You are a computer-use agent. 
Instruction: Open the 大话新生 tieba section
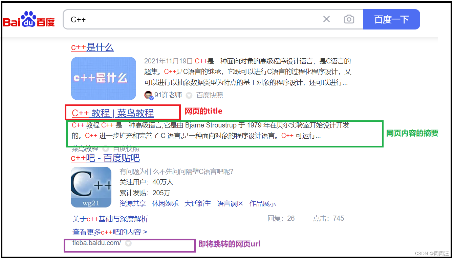click(198, 203)
